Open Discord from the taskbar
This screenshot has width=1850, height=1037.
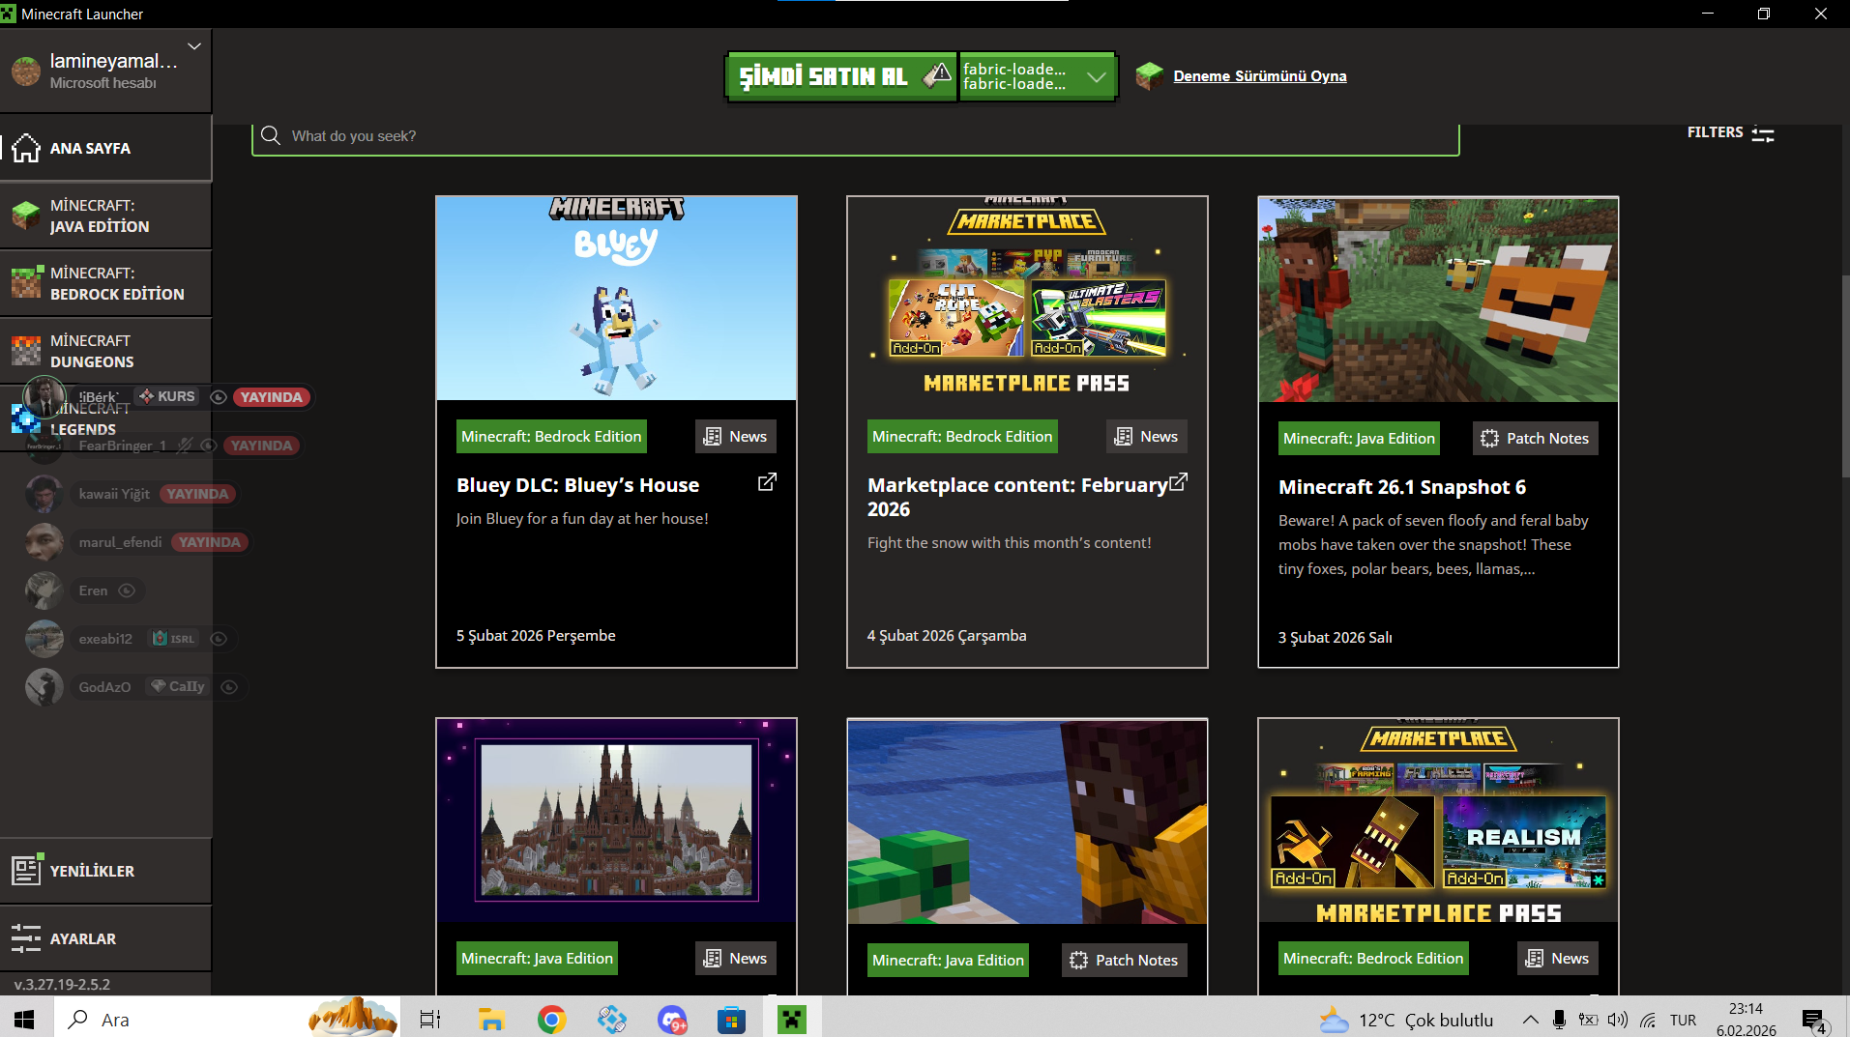[672, 1020]
